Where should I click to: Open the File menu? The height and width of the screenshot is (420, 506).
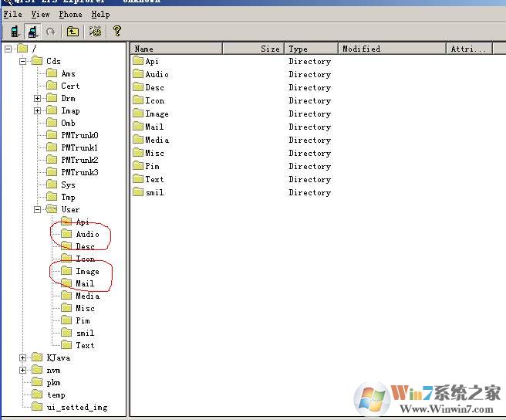[12, 14]
